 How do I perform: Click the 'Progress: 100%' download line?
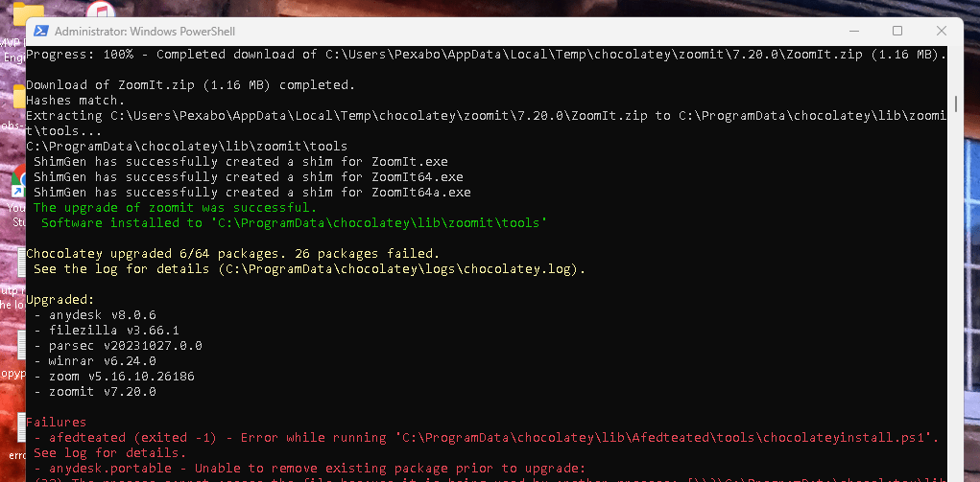(487, 55)
